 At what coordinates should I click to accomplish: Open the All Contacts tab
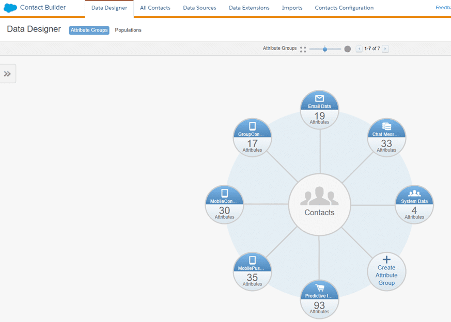pyautogui.click(x=155, y=8)
